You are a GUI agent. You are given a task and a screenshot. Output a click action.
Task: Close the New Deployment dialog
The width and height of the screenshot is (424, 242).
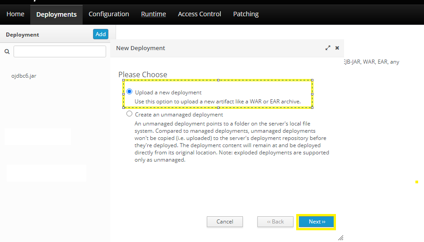point(337,48)
